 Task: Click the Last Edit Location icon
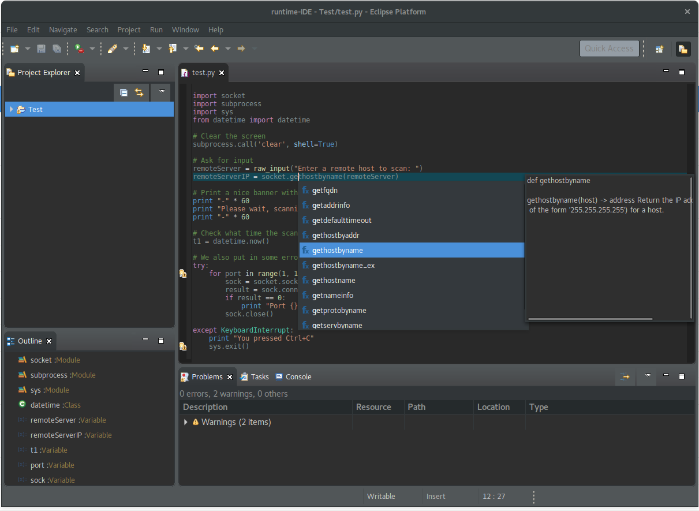pyautogui.click(x=200, y=49)
